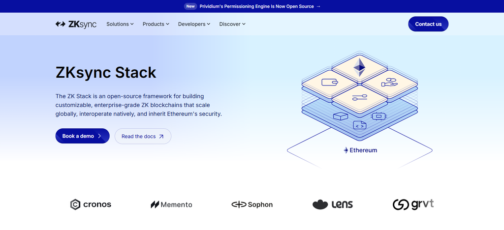
Task: Click the Ethereum diamond tile in the stack illustration
Action: point(359,68)
